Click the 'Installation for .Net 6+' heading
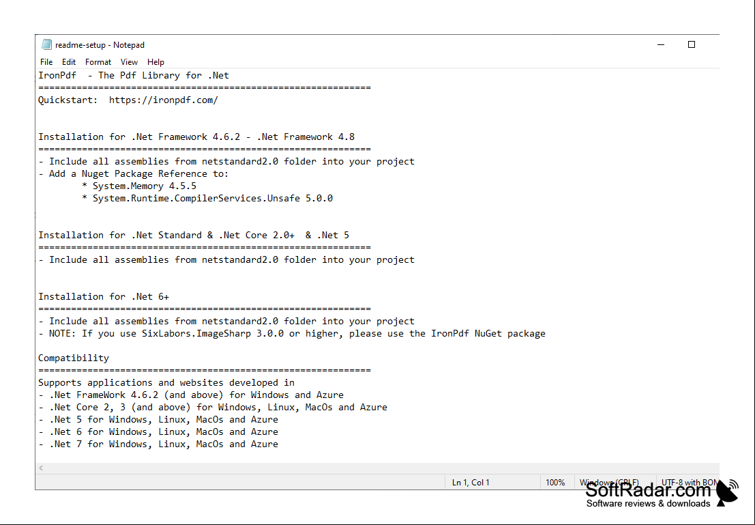The image size is (755, 525). click(104, 296)
